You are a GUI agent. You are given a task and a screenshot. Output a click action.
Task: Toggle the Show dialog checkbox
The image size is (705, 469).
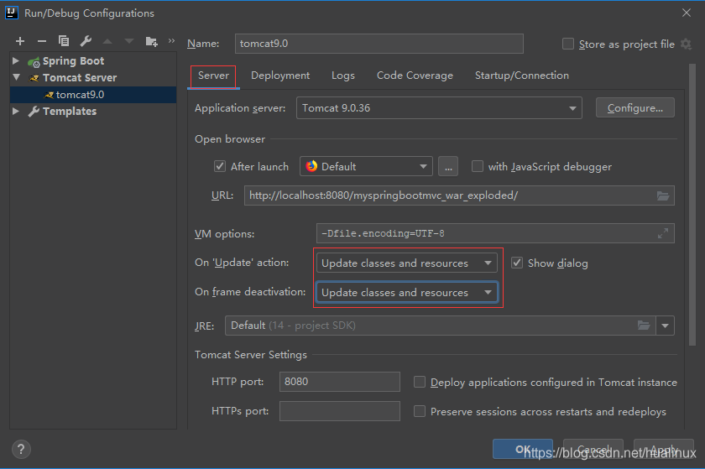click(x=517, y=263)
